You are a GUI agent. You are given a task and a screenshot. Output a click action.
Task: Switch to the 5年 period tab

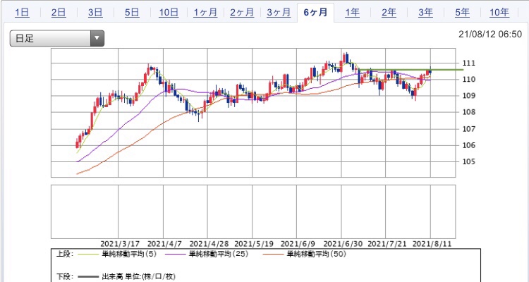[462, 13]
